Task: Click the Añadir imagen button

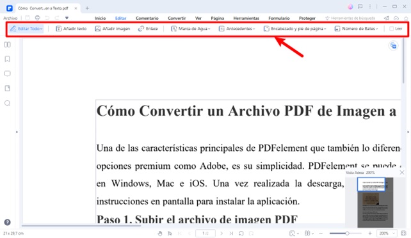Action: pyautogui.click(x=113, y=29)
